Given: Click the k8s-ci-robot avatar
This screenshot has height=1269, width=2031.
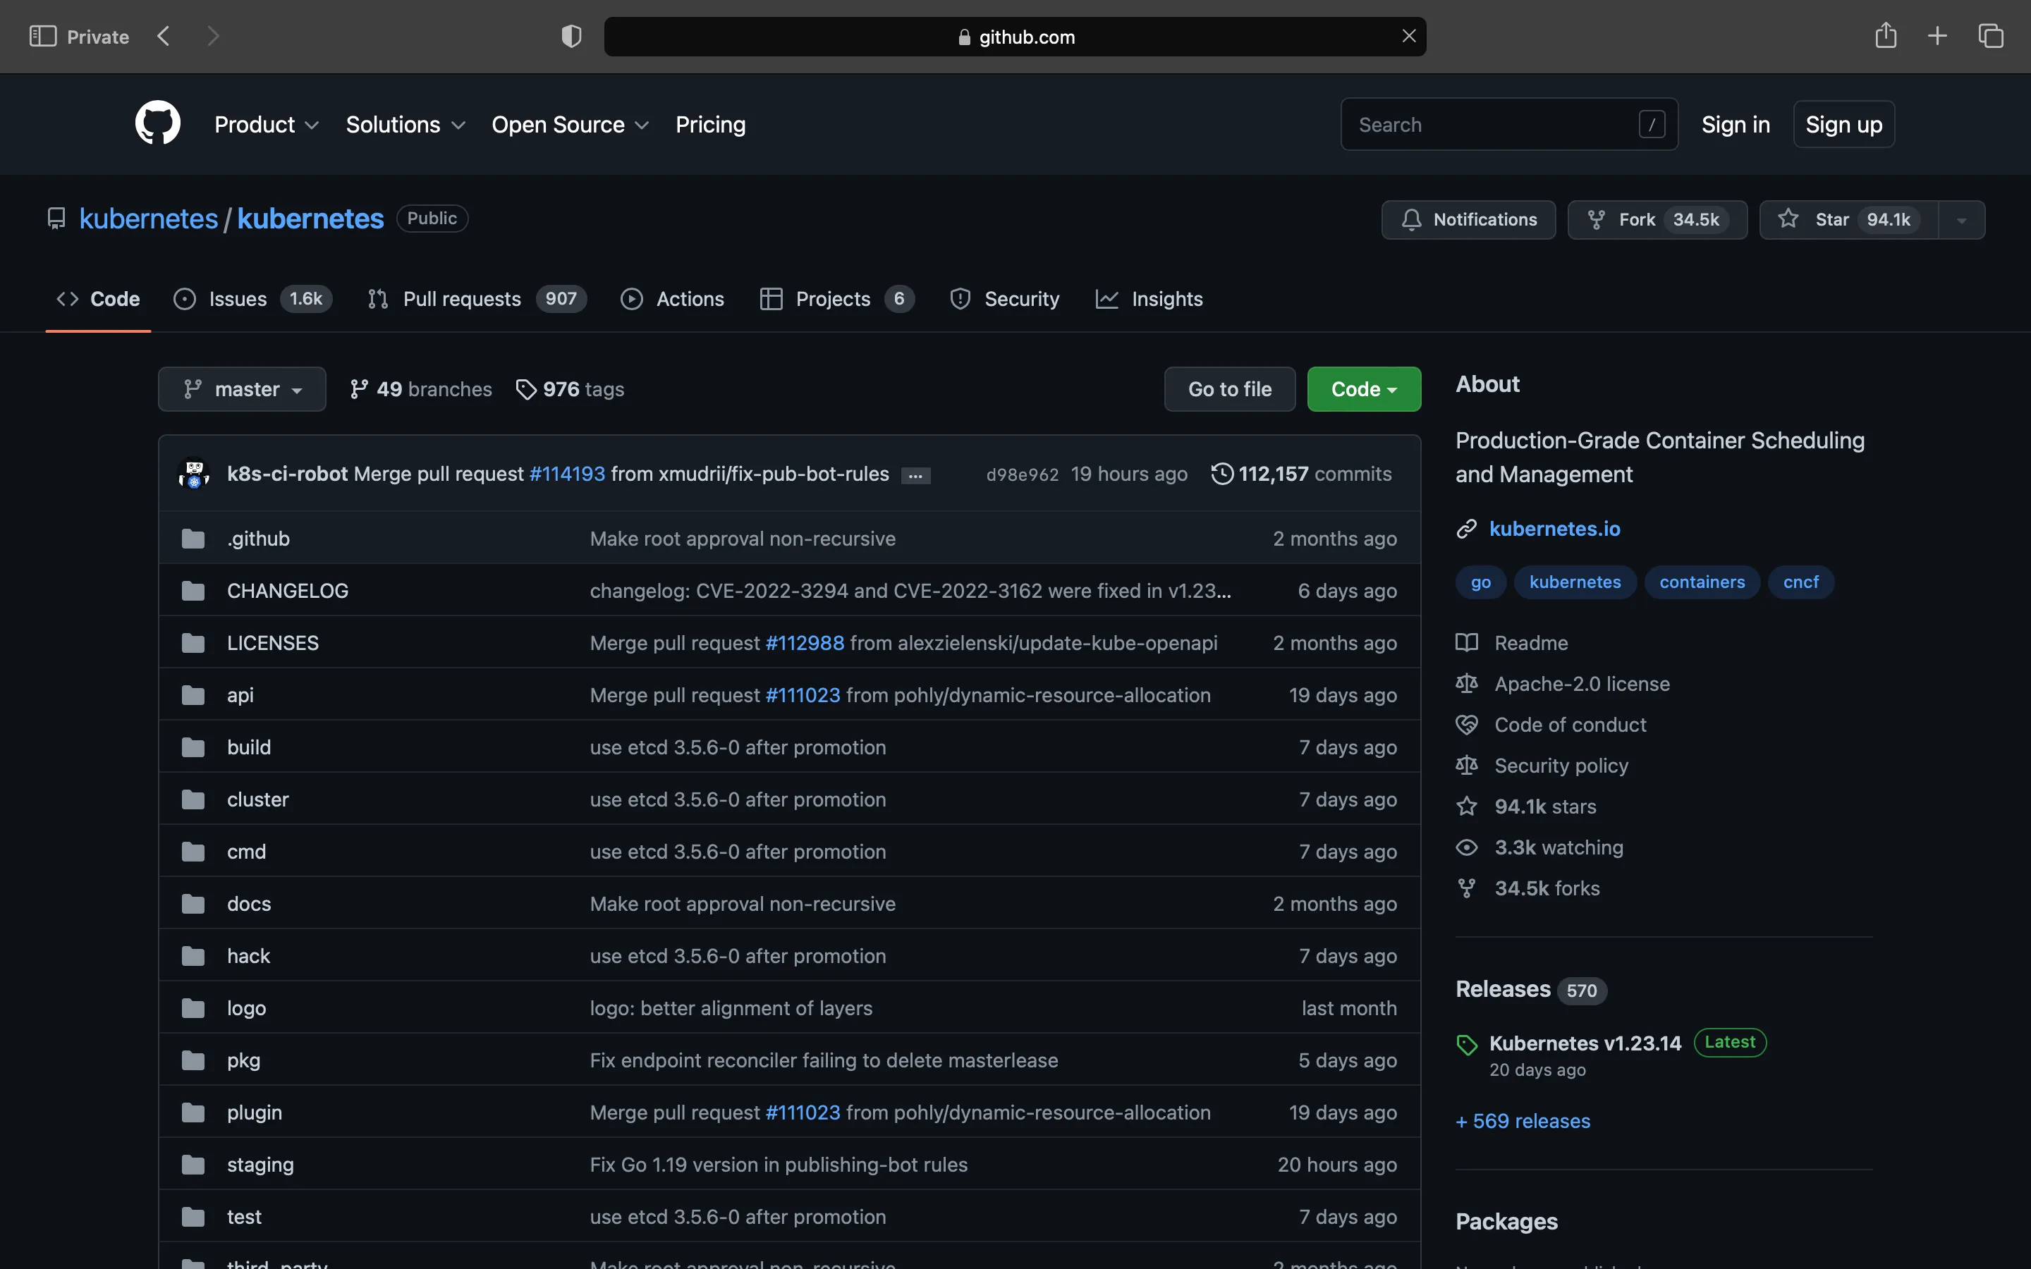Looking at the screenshot, I should point(194,473).
